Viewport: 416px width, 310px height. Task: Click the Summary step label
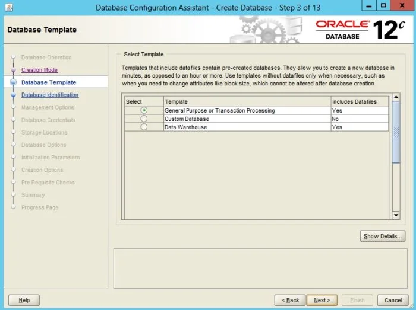[x=33, y=195]
